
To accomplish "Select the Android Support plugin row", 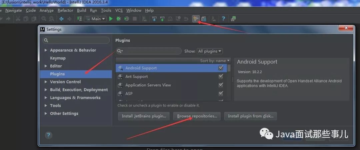I will coord(171,68).
